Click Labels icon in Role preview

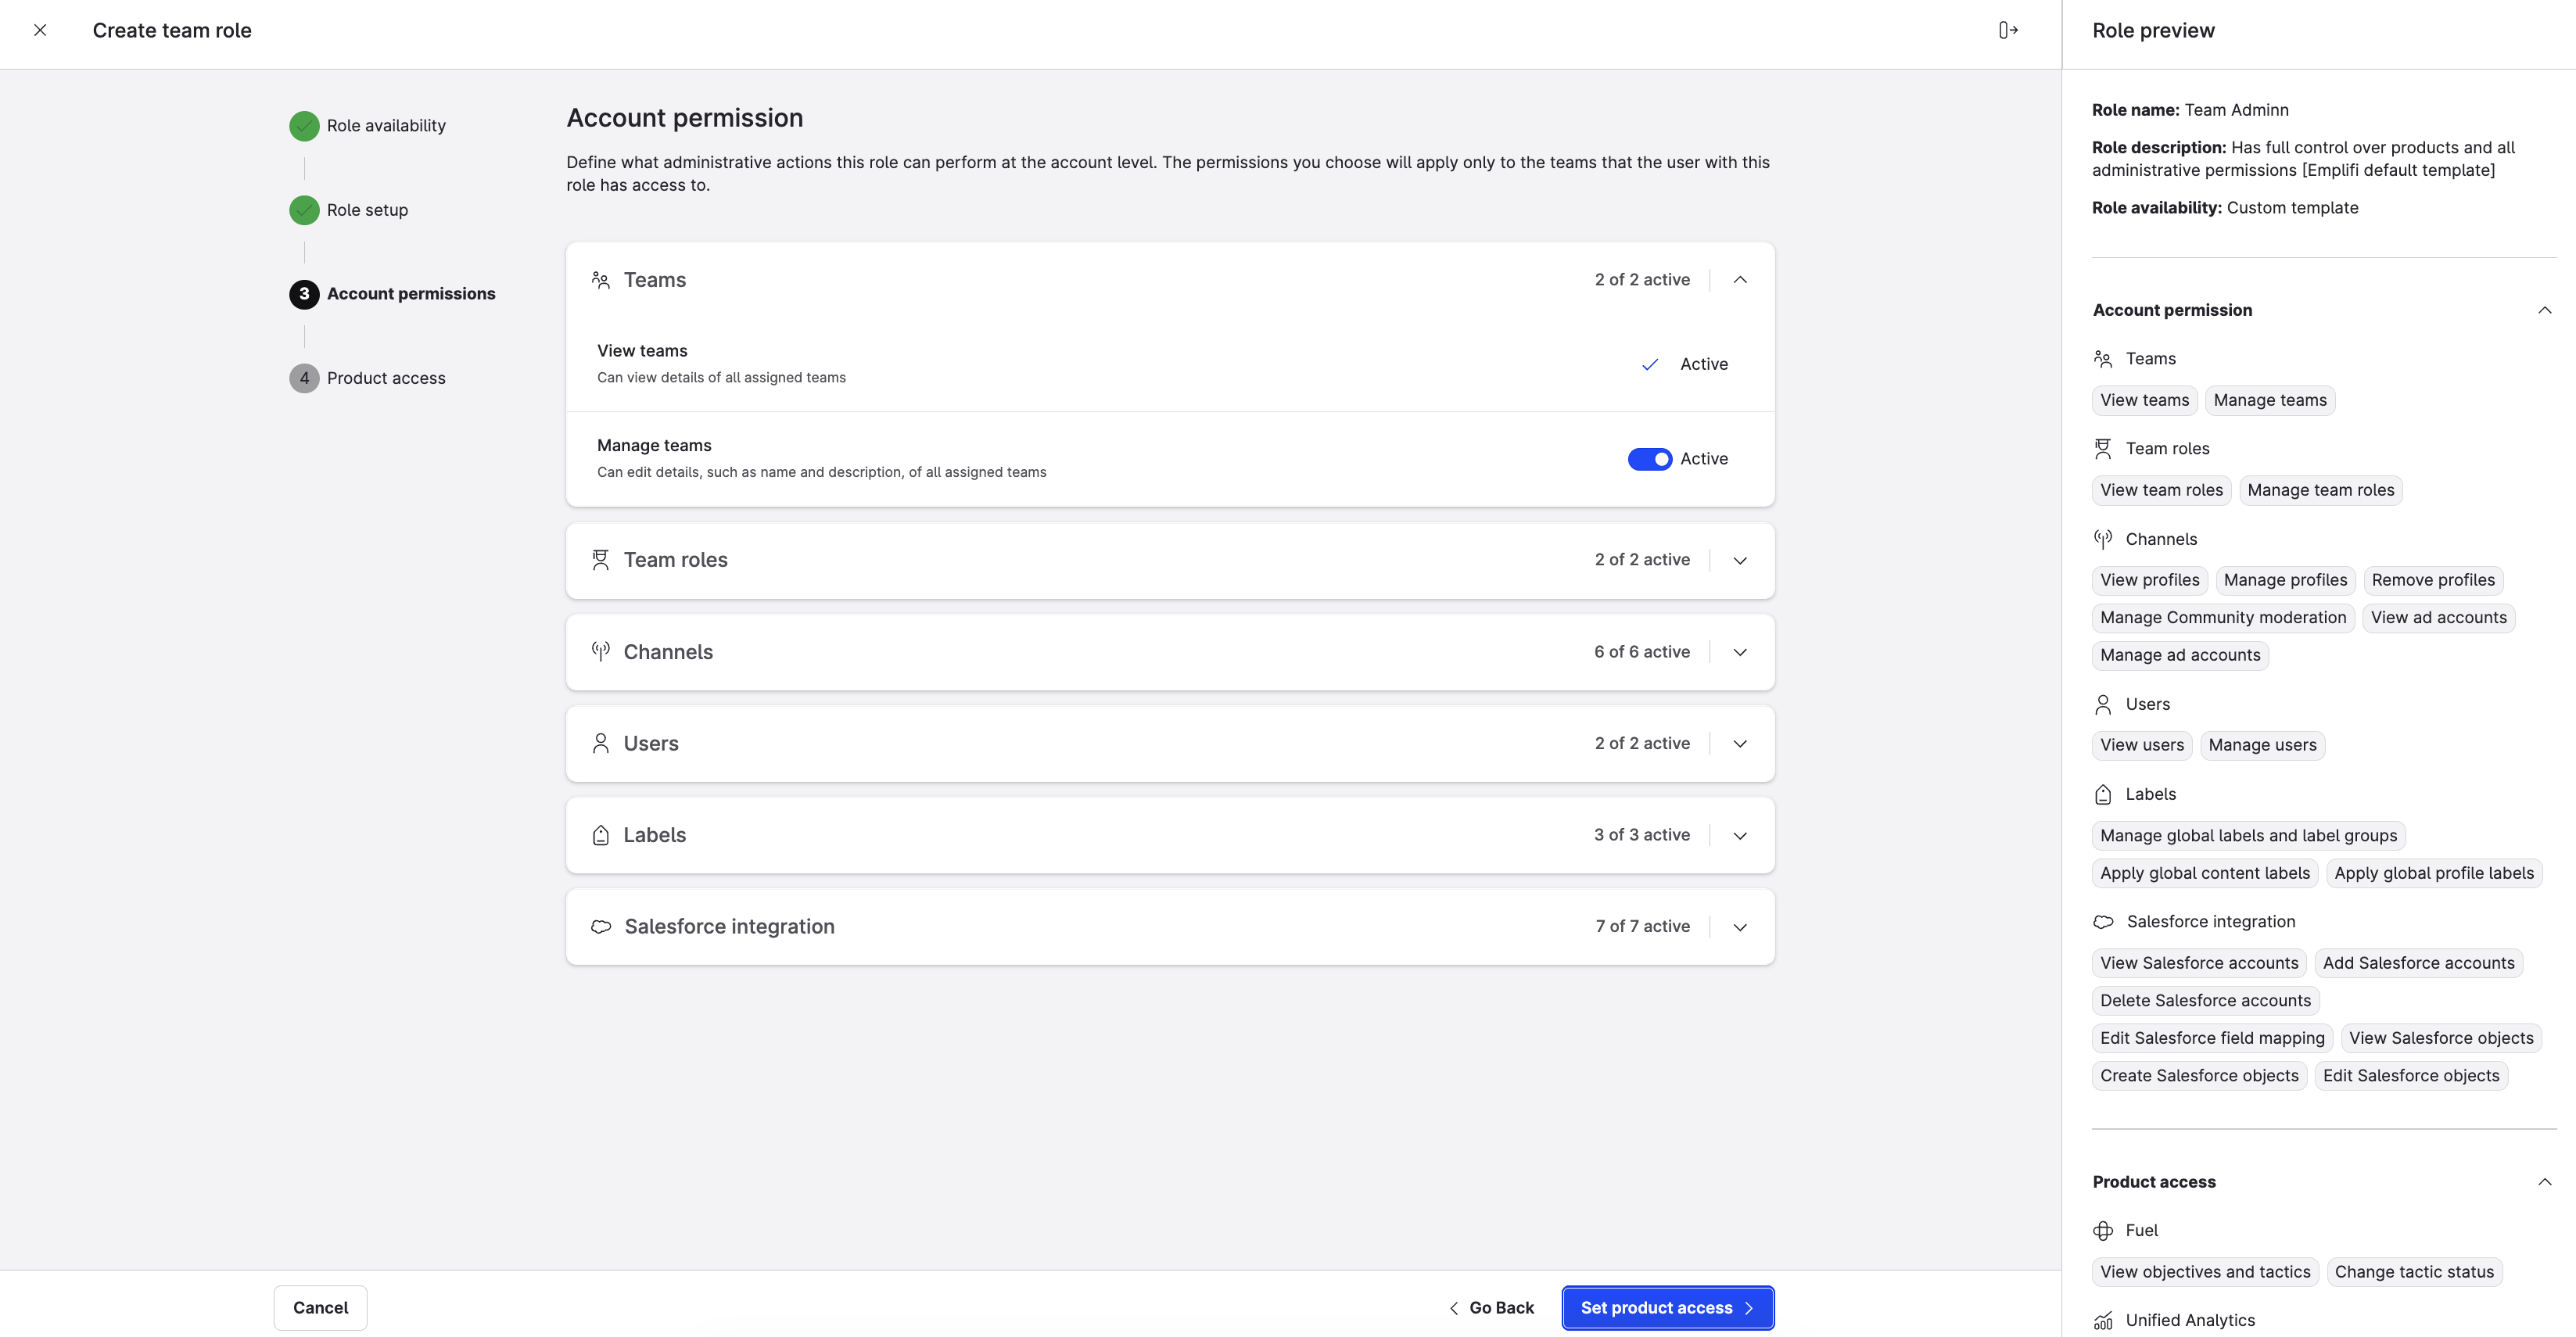click(2103, 794)
